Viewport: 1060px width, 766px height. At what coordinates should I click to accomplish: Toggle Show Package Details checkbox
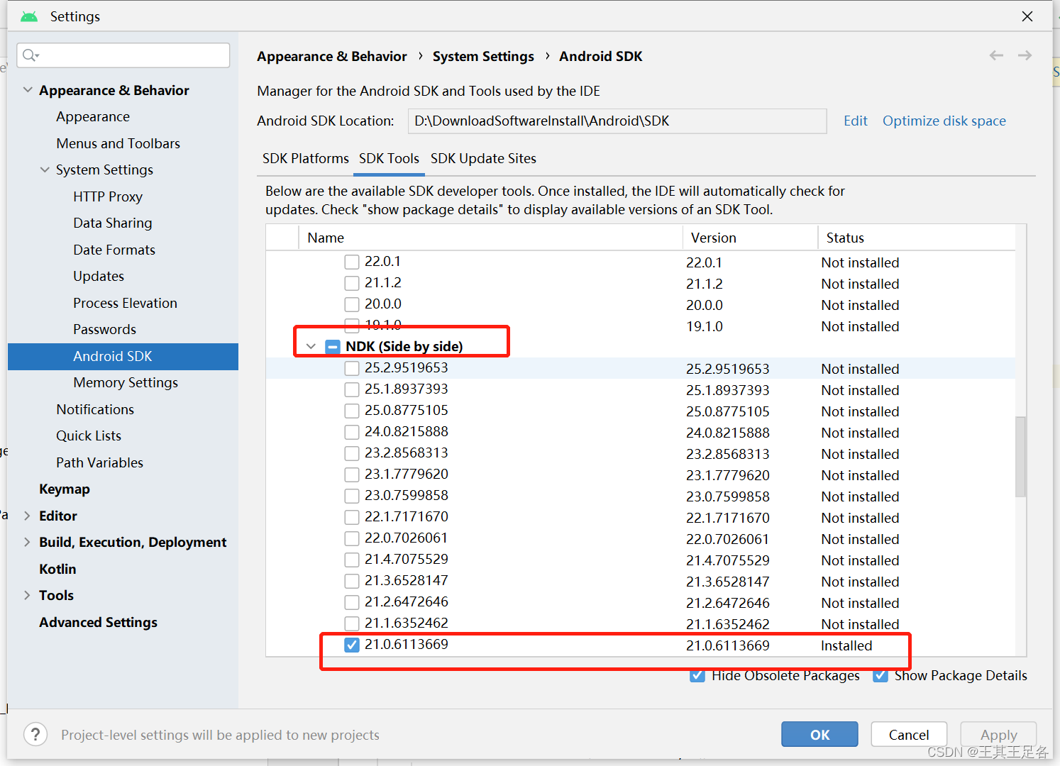pyautogui.click(x=880, y=675)
